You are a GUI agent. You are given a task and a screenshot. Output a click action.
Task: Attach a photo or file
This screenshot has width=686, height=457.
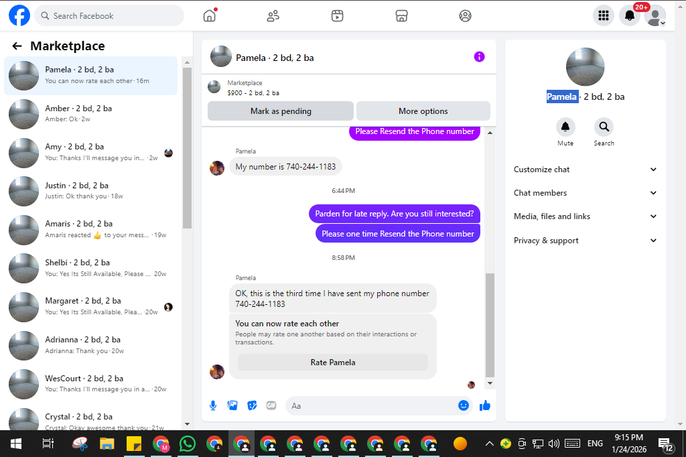(232, 406)
